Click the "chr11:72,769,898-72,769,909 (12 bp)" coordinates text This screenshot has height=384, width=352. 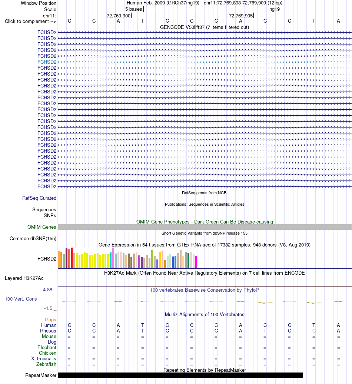pos(243,3)
